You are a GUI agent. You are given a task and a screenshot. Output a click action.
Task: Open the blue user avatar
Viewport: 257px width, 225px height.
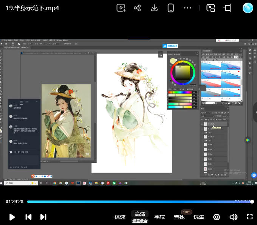point(248,8)
